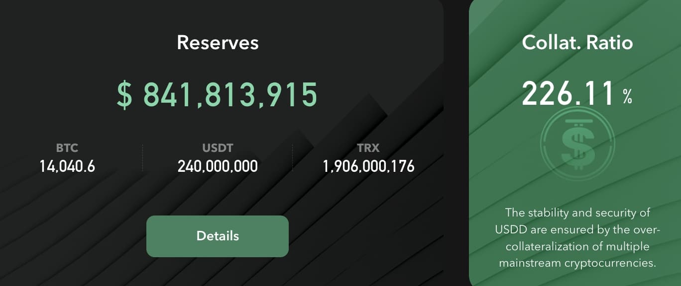Click the TRX label
This screenshot has width=681, height=286.
tap(368, 148)
